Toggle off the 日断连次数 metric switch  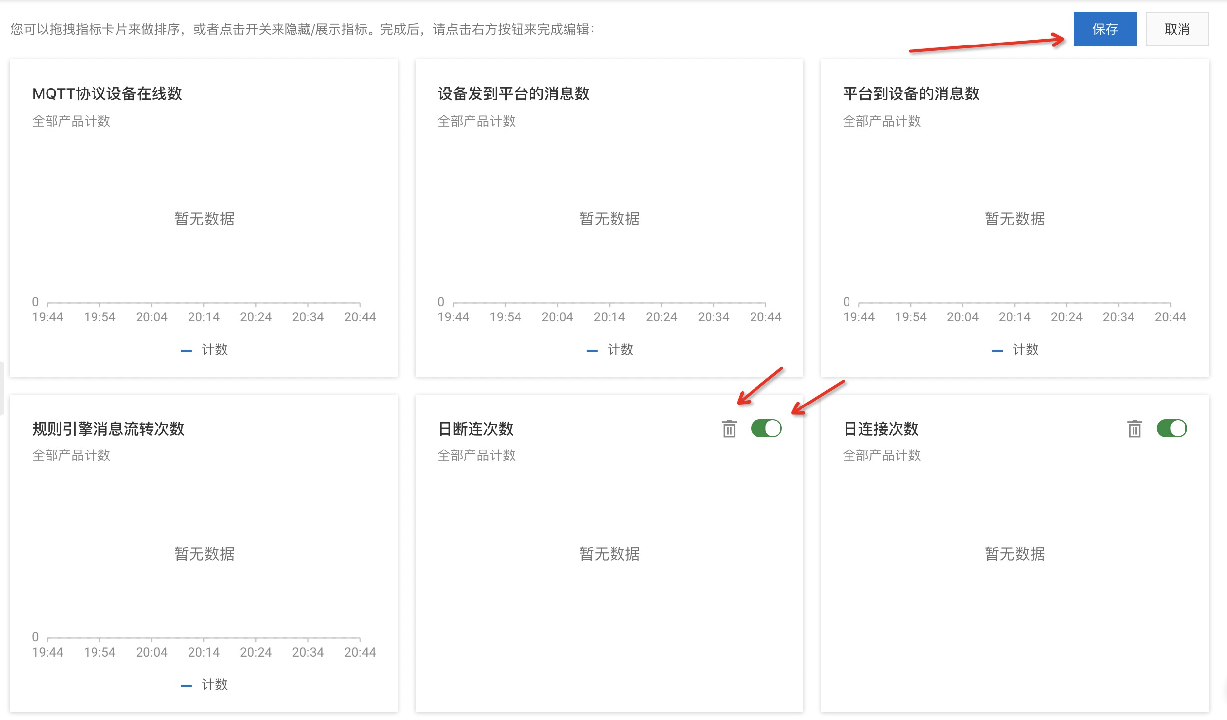click(766, 428)
